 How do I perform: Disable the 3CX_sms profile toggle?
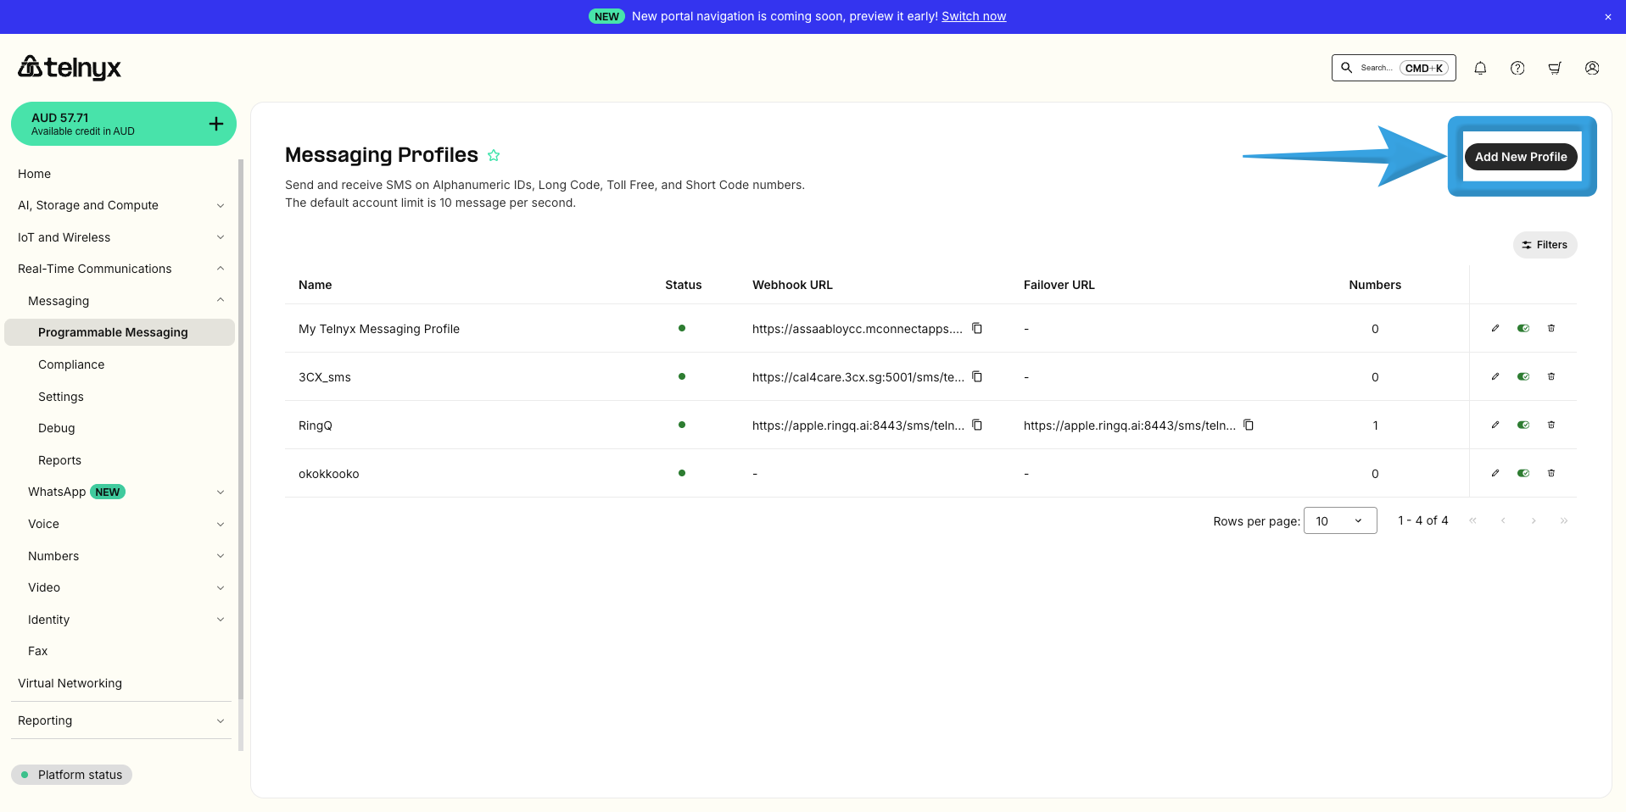pos(1523,376)
